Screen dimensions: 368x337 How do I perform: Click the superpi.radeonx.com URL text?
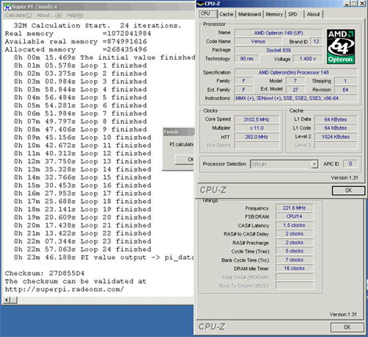(x=64, y=289)
